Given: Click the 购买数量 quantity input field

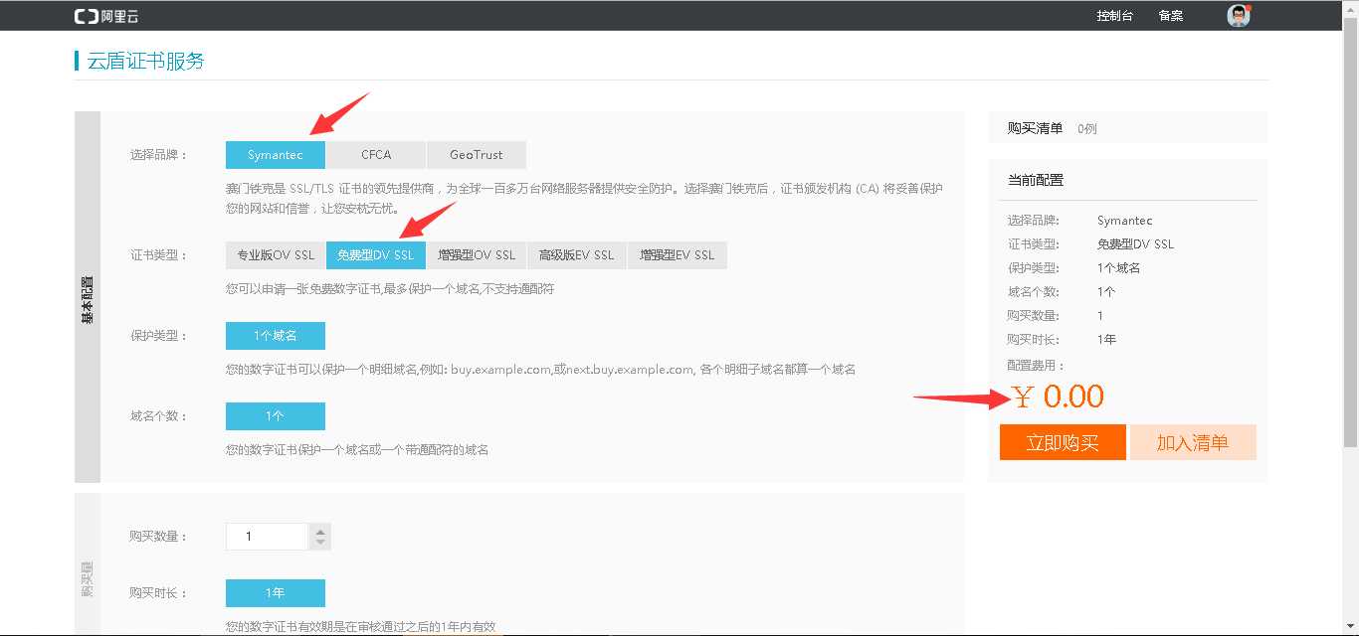Looking at the screenshot, I should point(268,537).
